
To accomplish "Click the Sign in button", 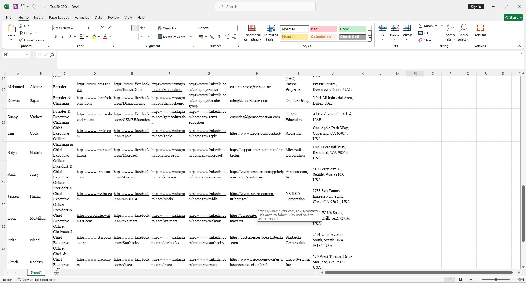I will tap(476, 7).
